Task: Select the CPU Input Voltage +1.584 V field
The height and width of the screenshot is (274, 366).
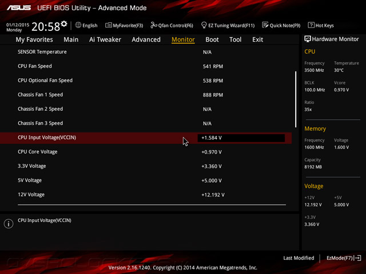Action: (241, 138)
